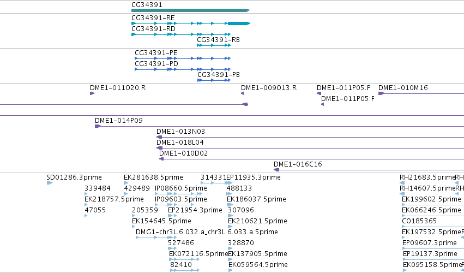Click the EK137905.5prime label
This screenshot has height=273, width=464.
(258, 254)
